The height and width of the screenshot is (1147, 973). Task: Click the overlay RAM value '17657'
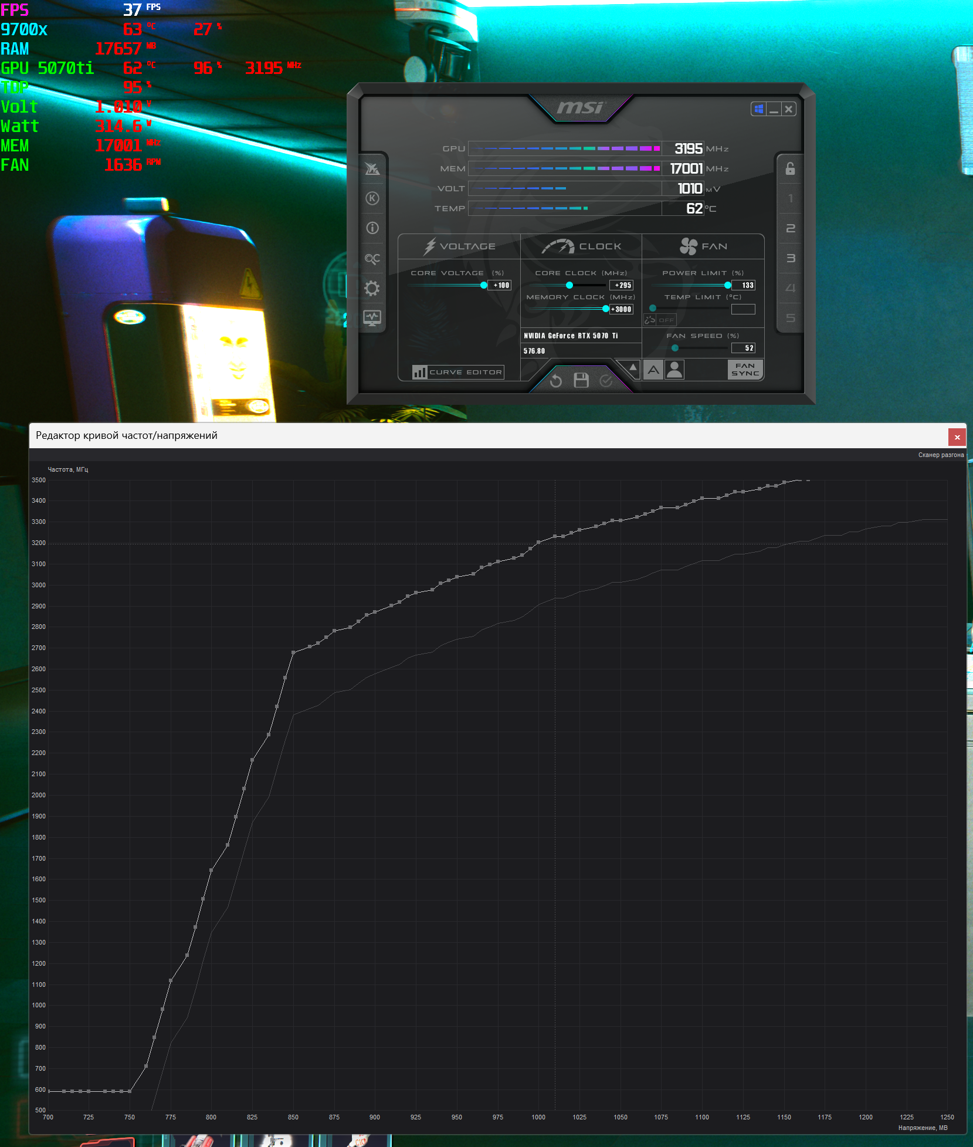click(118, 49)
